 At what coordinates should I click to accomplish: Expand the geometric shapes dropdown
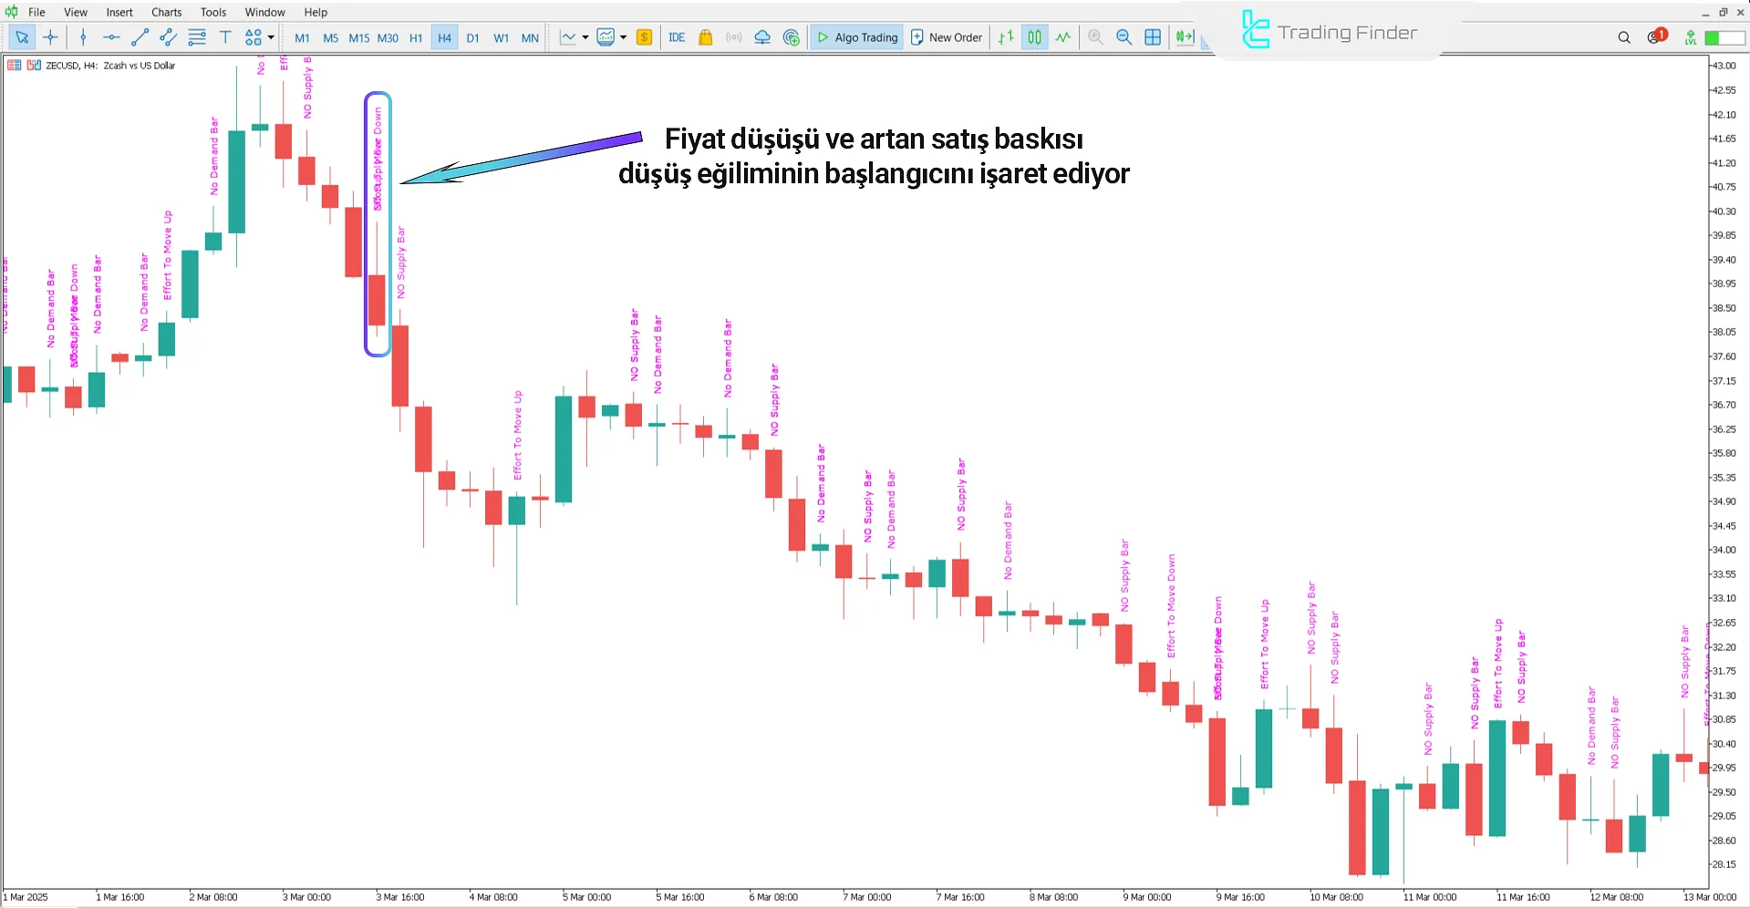(x=270, y=37)
